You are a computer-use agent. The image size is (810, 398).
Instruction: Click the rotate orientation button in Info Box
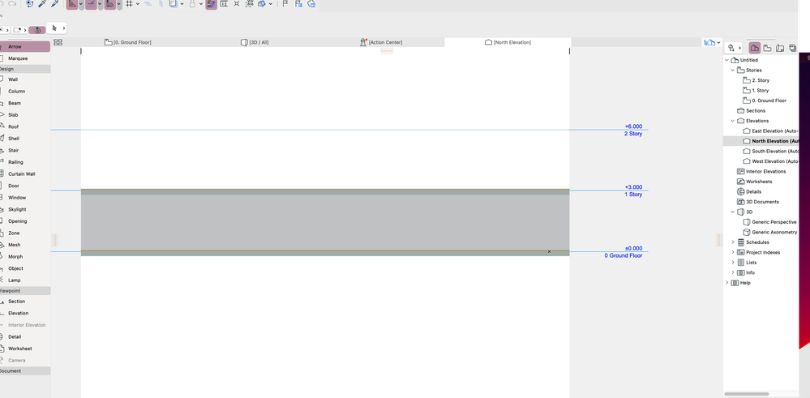37,30
